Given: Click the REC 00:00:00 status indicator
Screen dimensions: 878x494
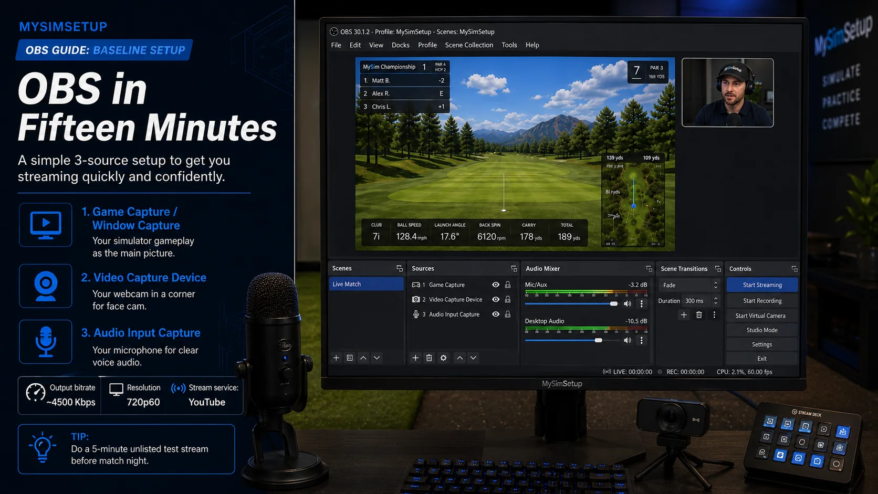Looking at the screenshot, I should [681, 372].
